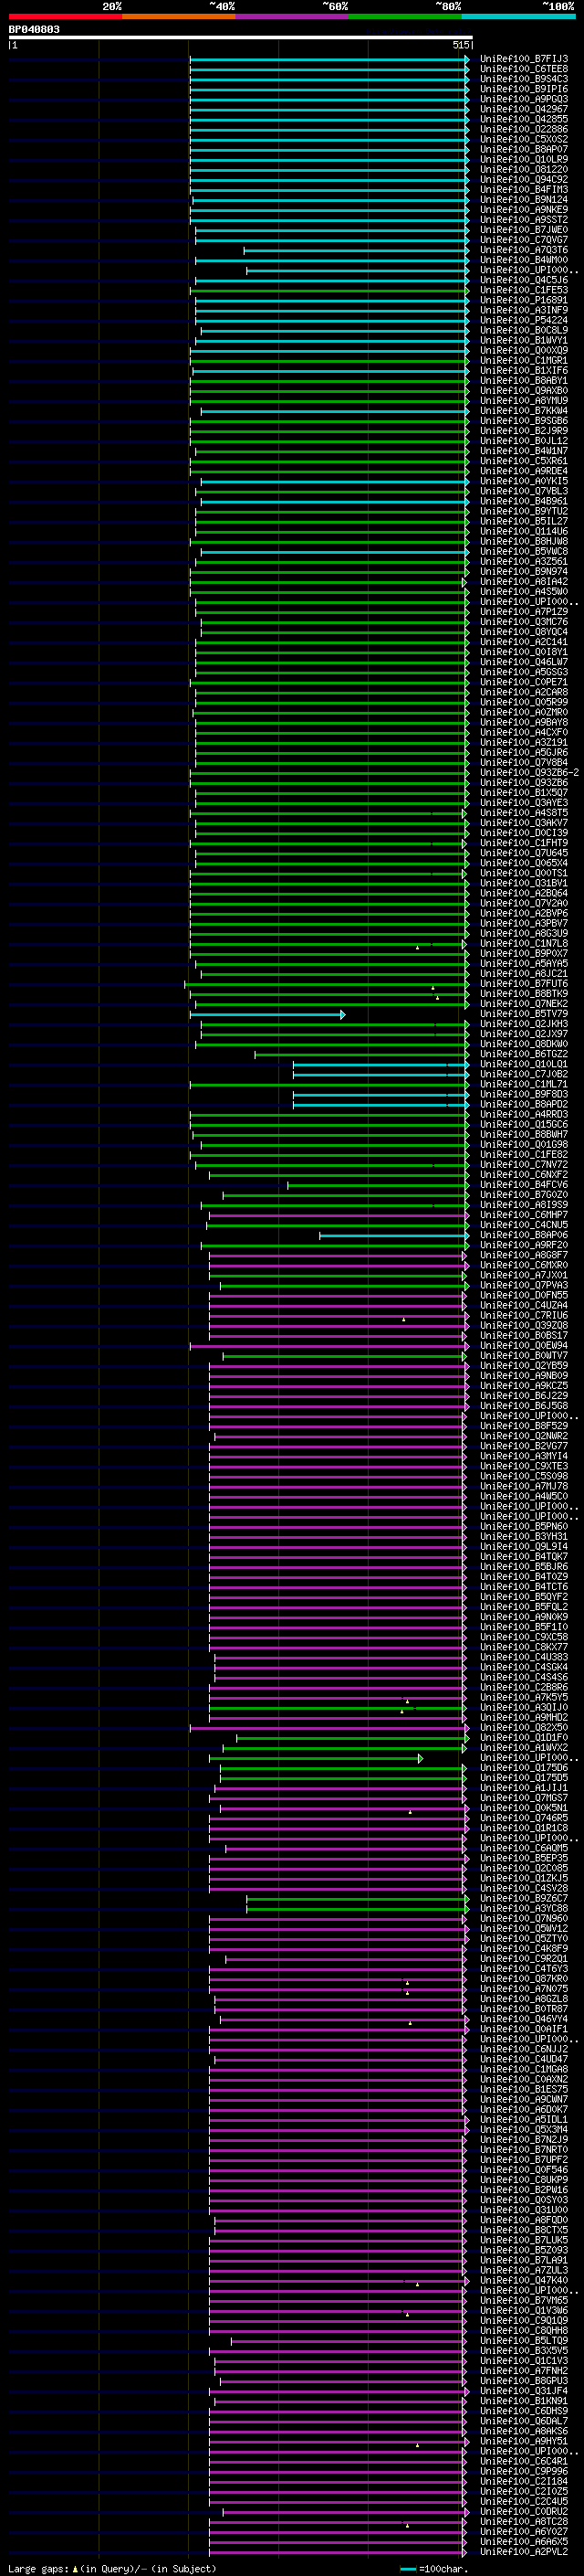Screen dimensions: 584x2576
Task: Open hit UniRef100_A9PGQ3
Action: tap(523, 99)
